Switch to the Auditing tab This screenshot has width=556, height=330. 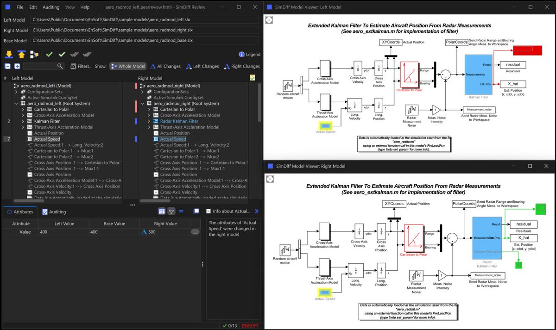click(x=54, y=212)
